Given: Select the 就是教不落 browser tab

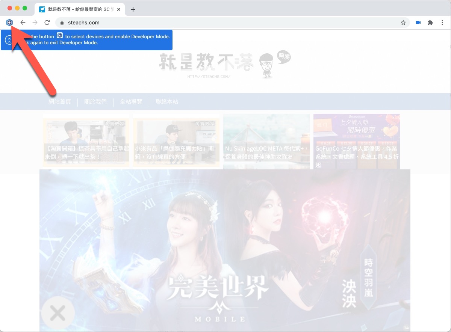Looking at the screenshot, I should 79,9.
